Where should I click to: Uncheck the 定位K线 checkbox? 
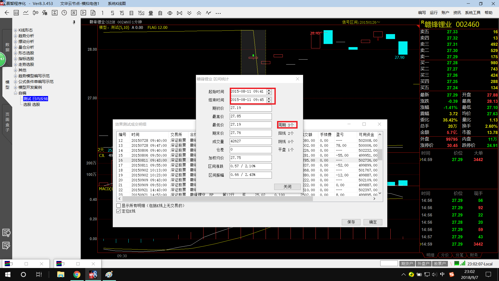point(119,211)
